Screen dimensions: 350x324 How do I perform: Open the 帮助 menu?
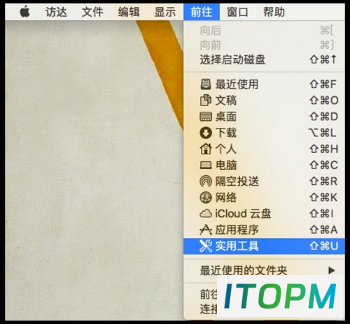(274, 12)
